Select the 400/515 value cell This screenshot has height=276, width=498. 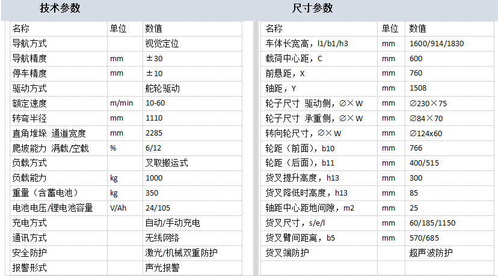(449, 163)
